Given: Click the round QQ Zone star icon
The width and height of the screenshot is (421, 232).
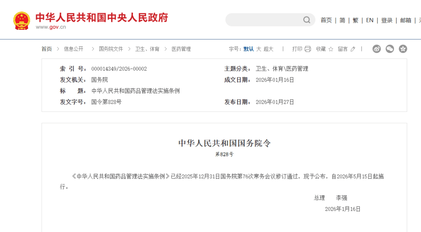Looking at the screenshot, I should click(x=403, y=49).
